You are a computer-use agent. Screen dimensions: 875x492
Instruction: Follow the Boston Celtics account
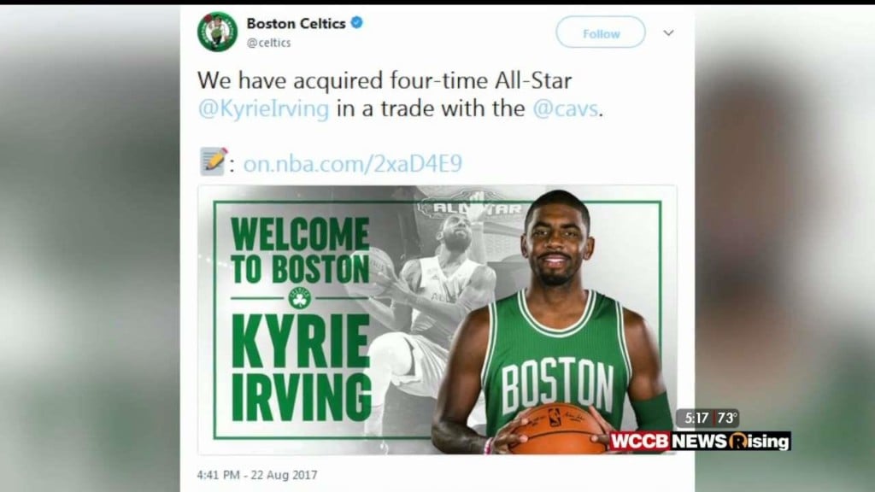[x=601, y=32]
